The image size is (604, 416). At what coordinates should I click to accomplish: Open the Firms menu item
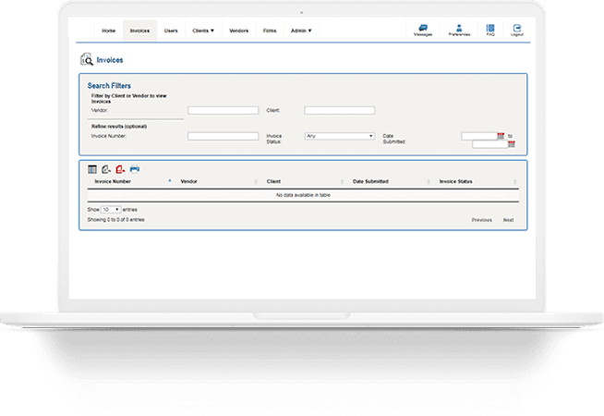(x=270, y=31)
